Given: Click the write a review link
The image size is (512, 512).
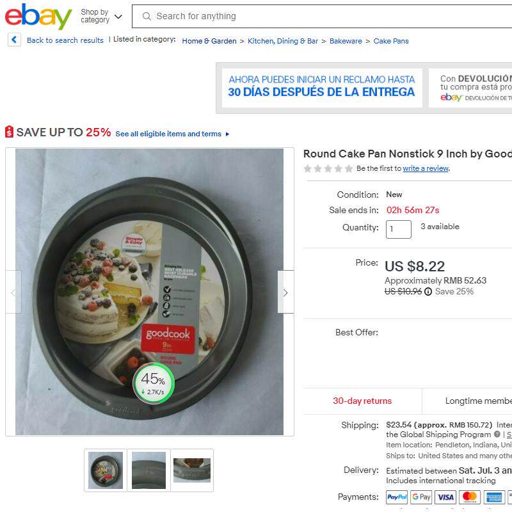Looking at the screenshot, I should pos(426,168).
